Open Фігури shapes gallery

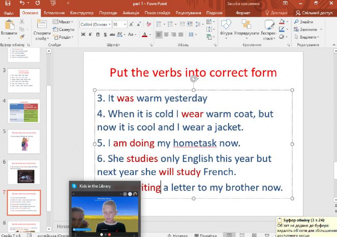[x=226, y=29]
